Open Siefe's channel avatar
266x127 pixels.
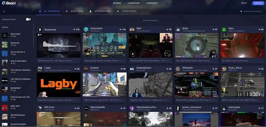[x=178, y=30]
